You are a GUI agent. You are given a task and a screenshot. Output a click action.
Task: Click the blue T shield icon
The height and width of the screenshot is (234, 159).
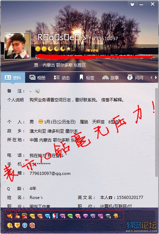[25, 225]
